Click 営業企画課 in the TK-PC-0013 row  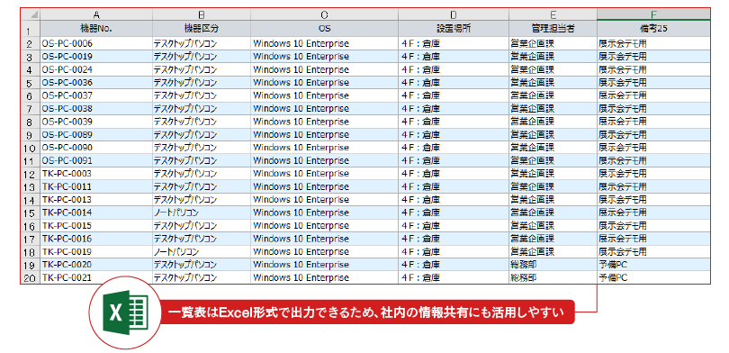pyautogui.click(x=532, y=200)
